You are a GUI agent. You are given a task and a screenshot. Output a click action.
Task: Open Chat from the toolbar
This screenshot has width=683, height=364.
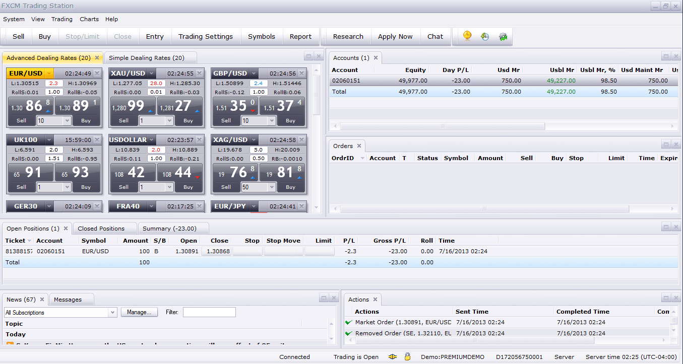436,36
